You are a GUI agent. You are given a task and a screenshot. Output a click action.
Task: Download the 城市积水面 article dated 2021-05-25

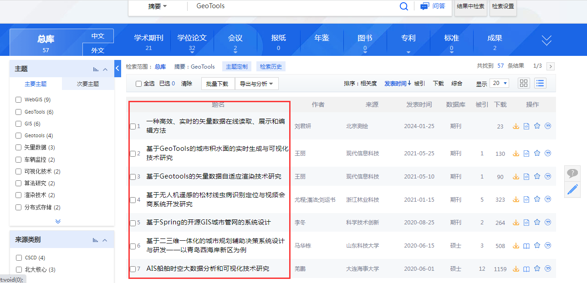pos(516,154)
